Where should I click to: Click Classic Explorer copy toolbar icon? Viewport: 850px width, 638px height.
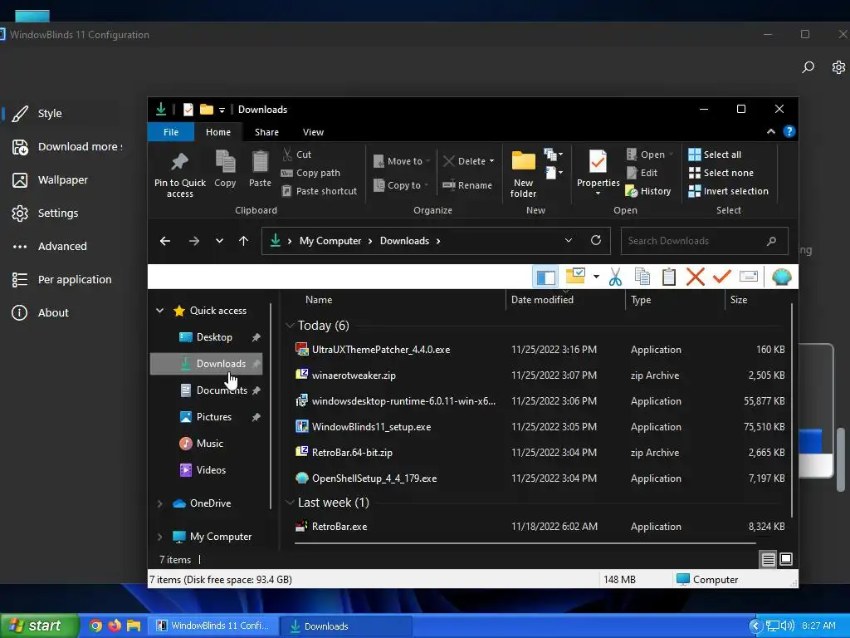tap(642, 277)
